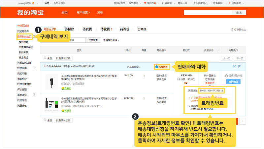264x149 pixels.
Task: Switch to the 分阶段 tab
Action: click(x=142, y=29)
